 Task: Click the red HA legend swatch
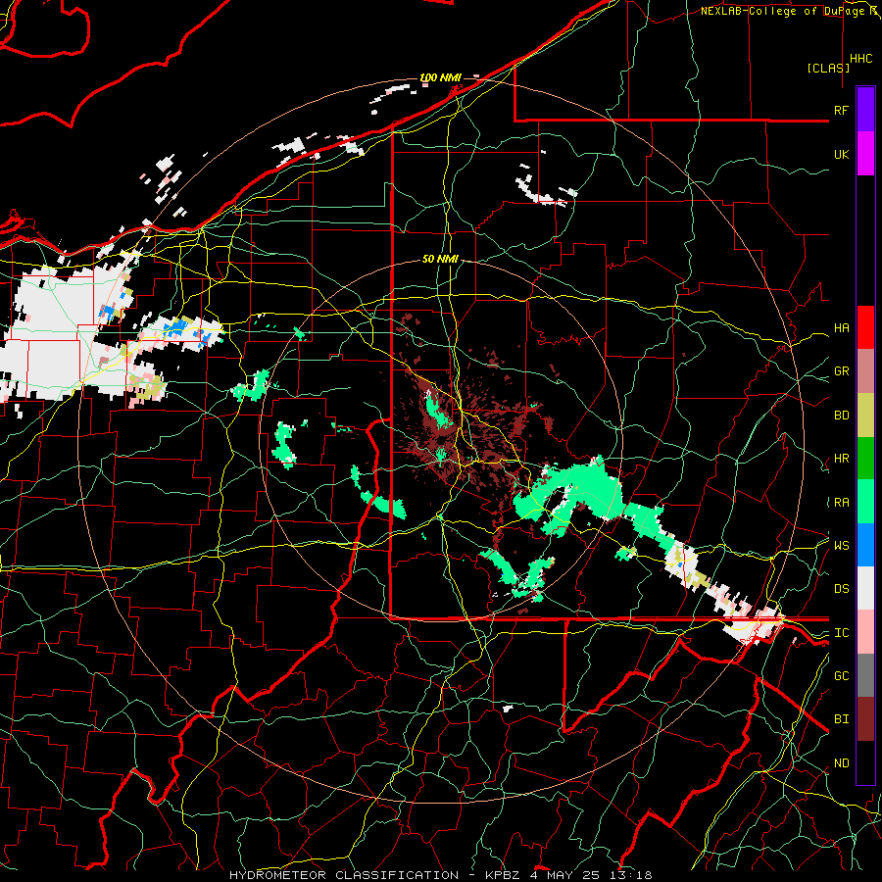pyautogui.click(x=865, y=327)
